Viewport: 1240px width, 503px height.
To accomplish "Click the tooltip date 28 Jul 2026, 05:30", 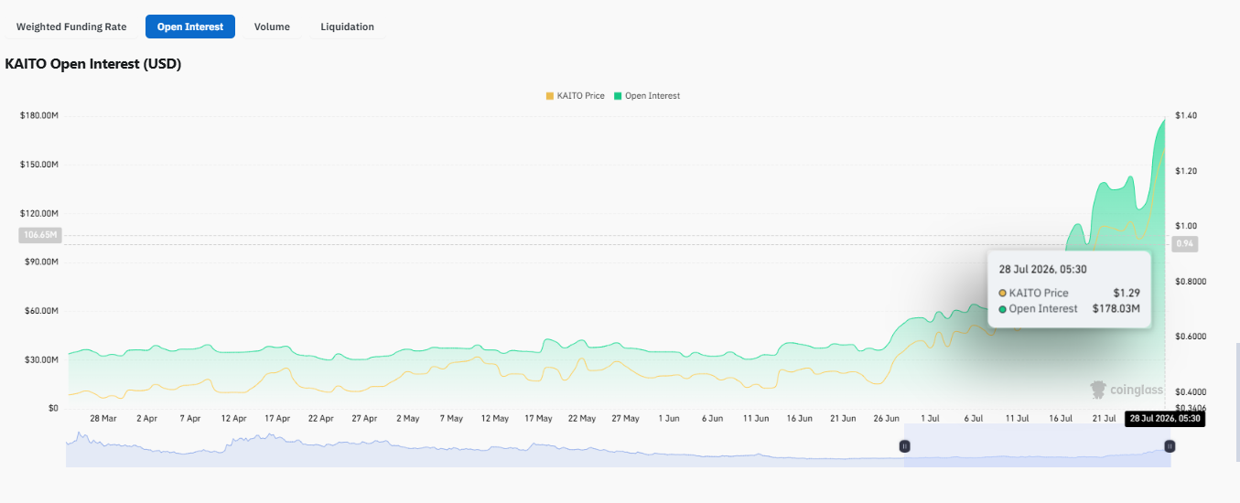I will (1042, 270).
